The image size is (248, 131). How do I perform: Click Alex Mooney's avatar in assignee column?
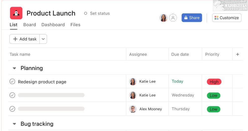pyautogui.click(x=133, y=109)
